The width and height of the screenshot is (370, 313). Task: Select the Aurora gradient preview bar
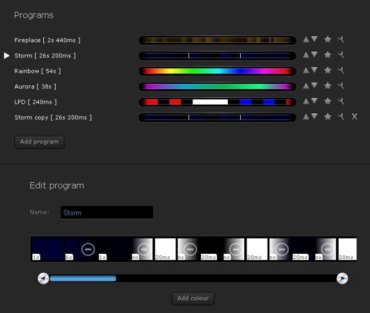217,87
